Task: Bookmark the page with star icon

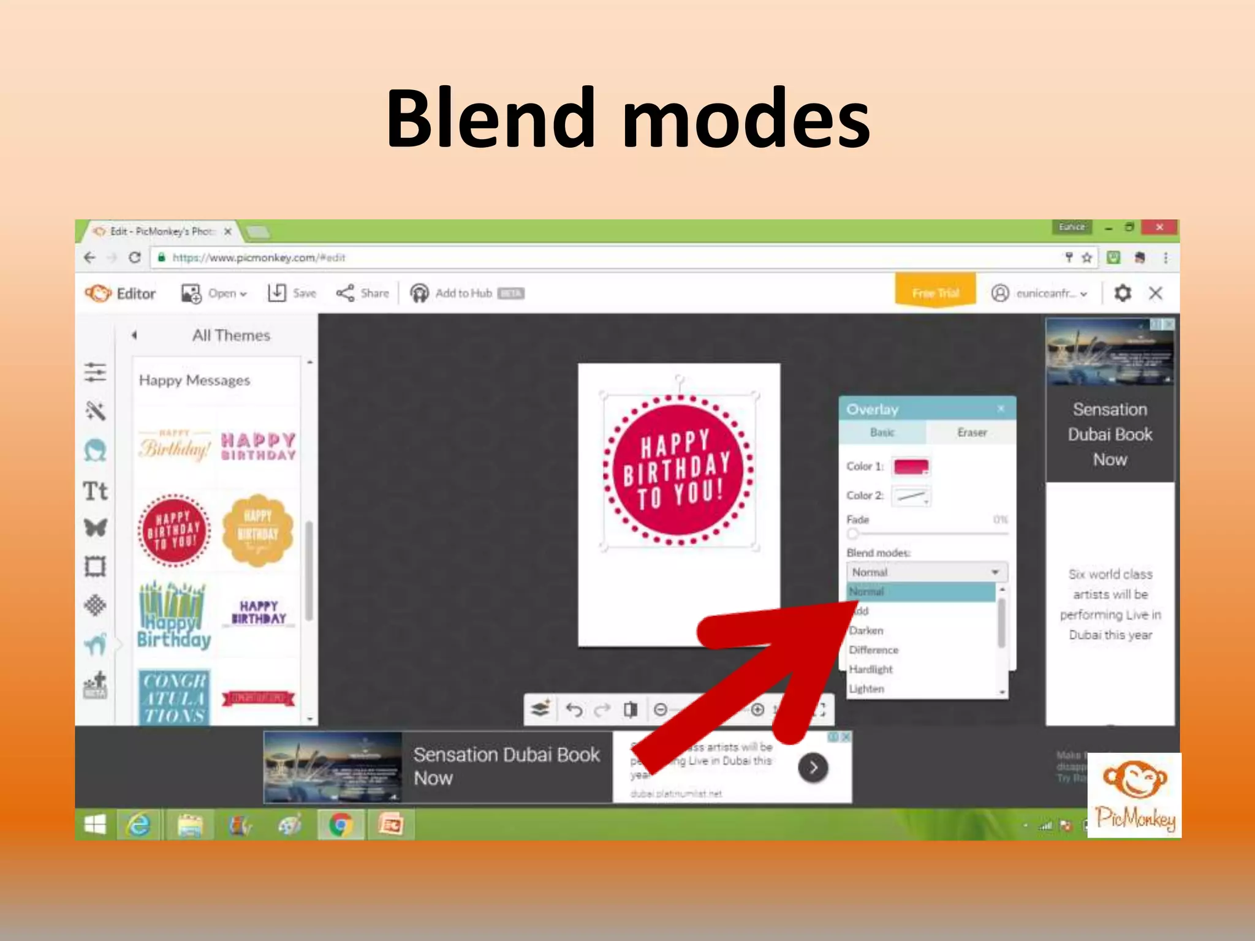Action: pyautogui.click(x=1087, y=257)
